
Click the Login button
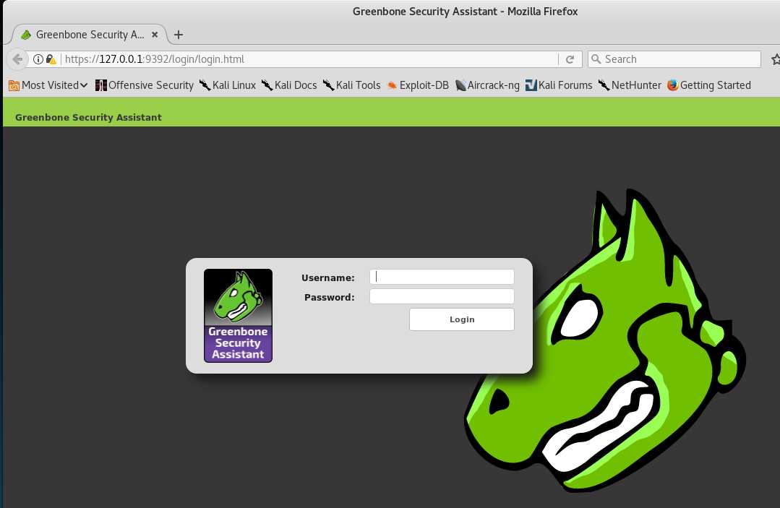(x=462, y=319)
